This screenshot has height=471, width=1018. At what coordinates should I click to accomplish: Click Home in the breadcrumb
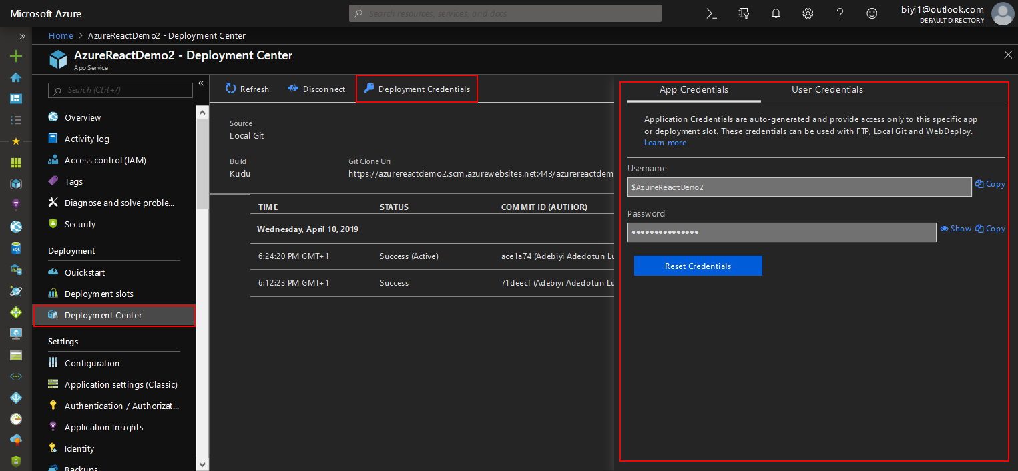(x=61, y=35)
